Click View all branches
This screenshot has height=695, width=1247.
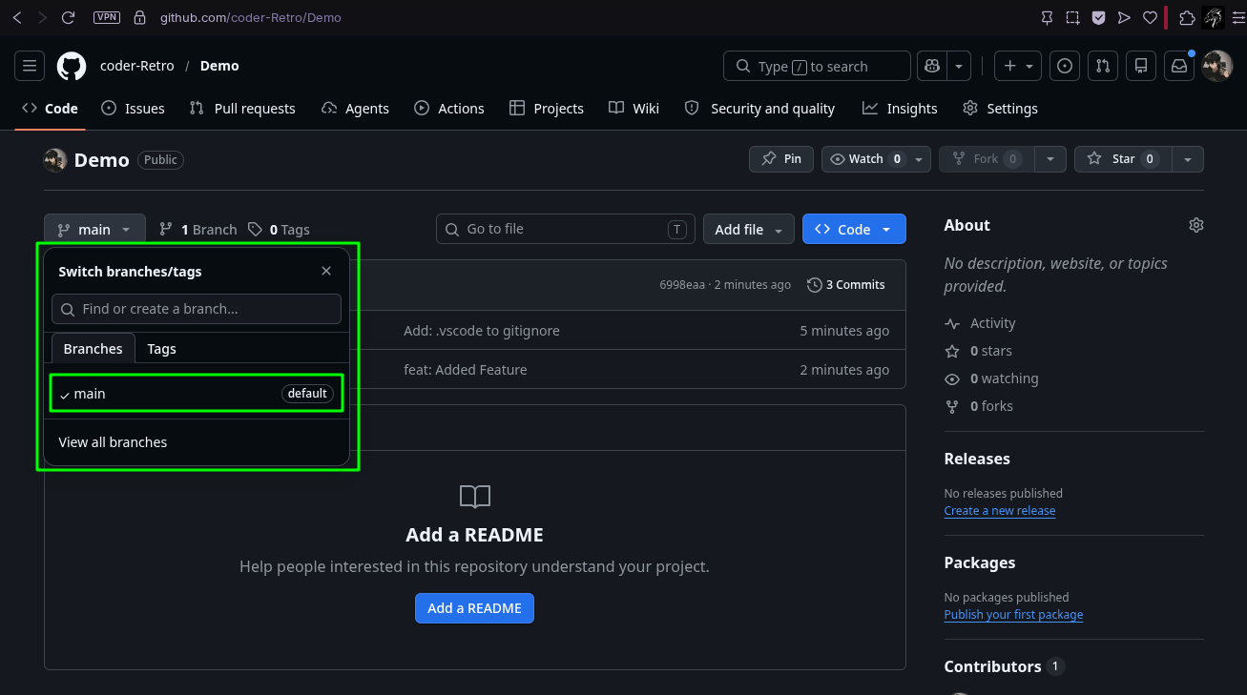point(113,442)
